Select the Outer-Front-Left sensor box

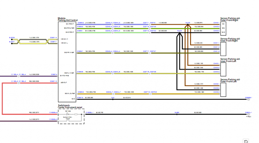223,90
